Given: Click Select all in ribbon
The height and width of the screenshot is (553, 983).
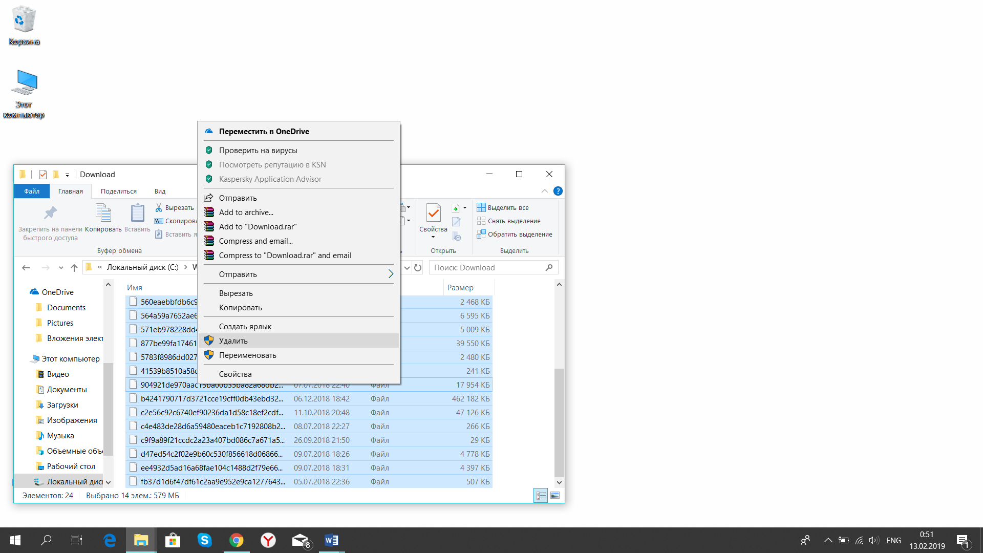Looking at the screenshot, I should click(x=503, y=207).
